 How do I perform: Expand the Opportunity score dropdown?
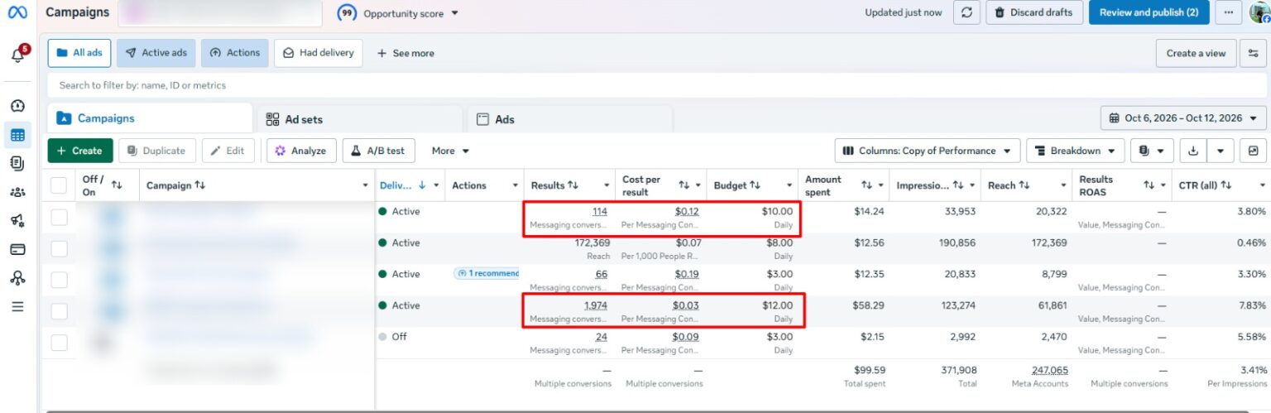454,13
